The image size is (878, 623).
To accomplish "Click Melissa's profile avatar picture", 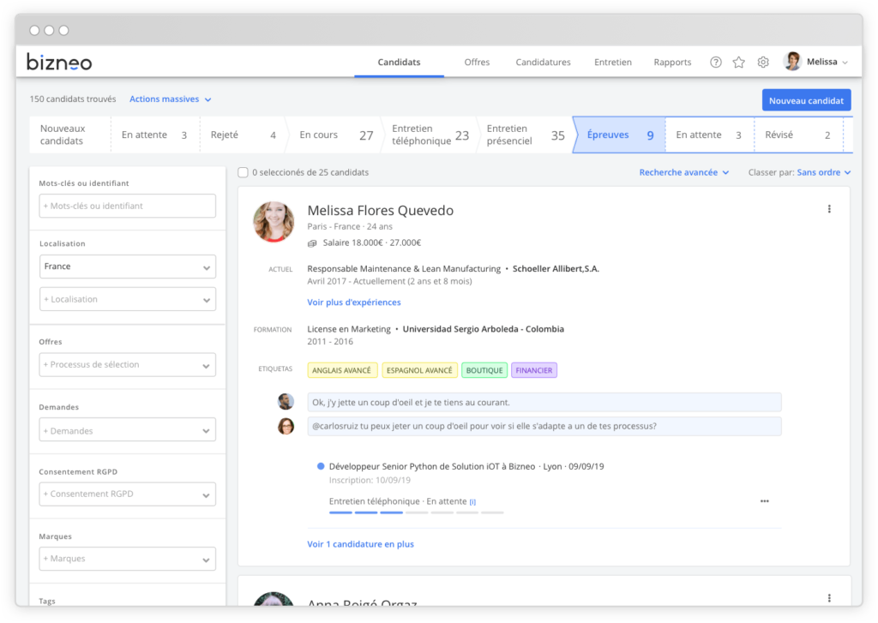I will click(274, 221).
